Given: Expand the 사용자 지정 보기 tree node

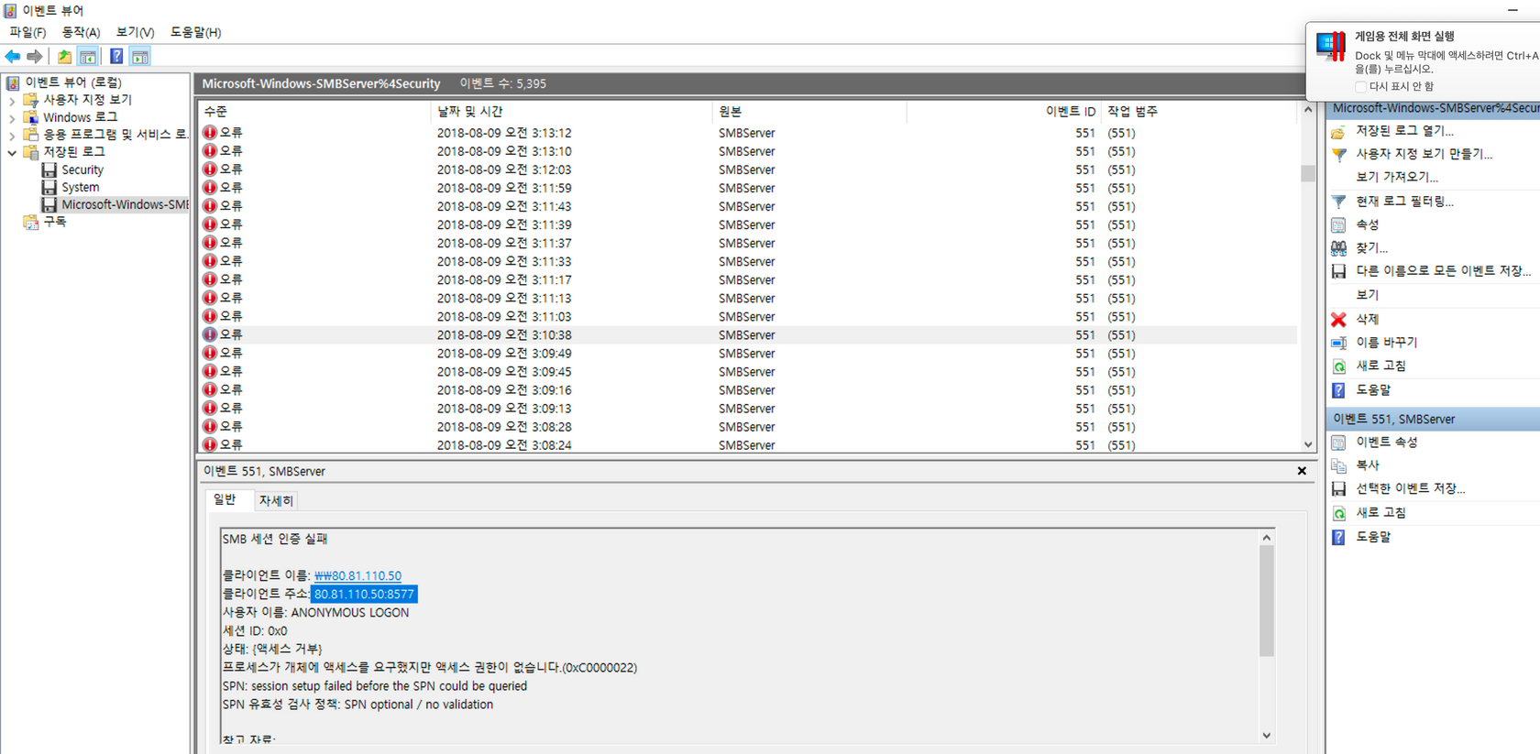Looking at the screenshot, I should pos(12,100).
